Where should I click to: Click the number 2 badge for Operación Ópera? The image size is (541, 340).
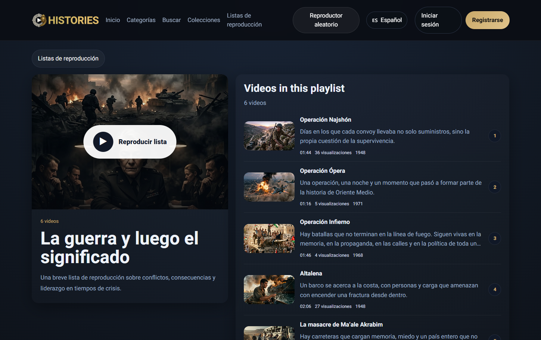pyautogui.click(x=495, y=187)
